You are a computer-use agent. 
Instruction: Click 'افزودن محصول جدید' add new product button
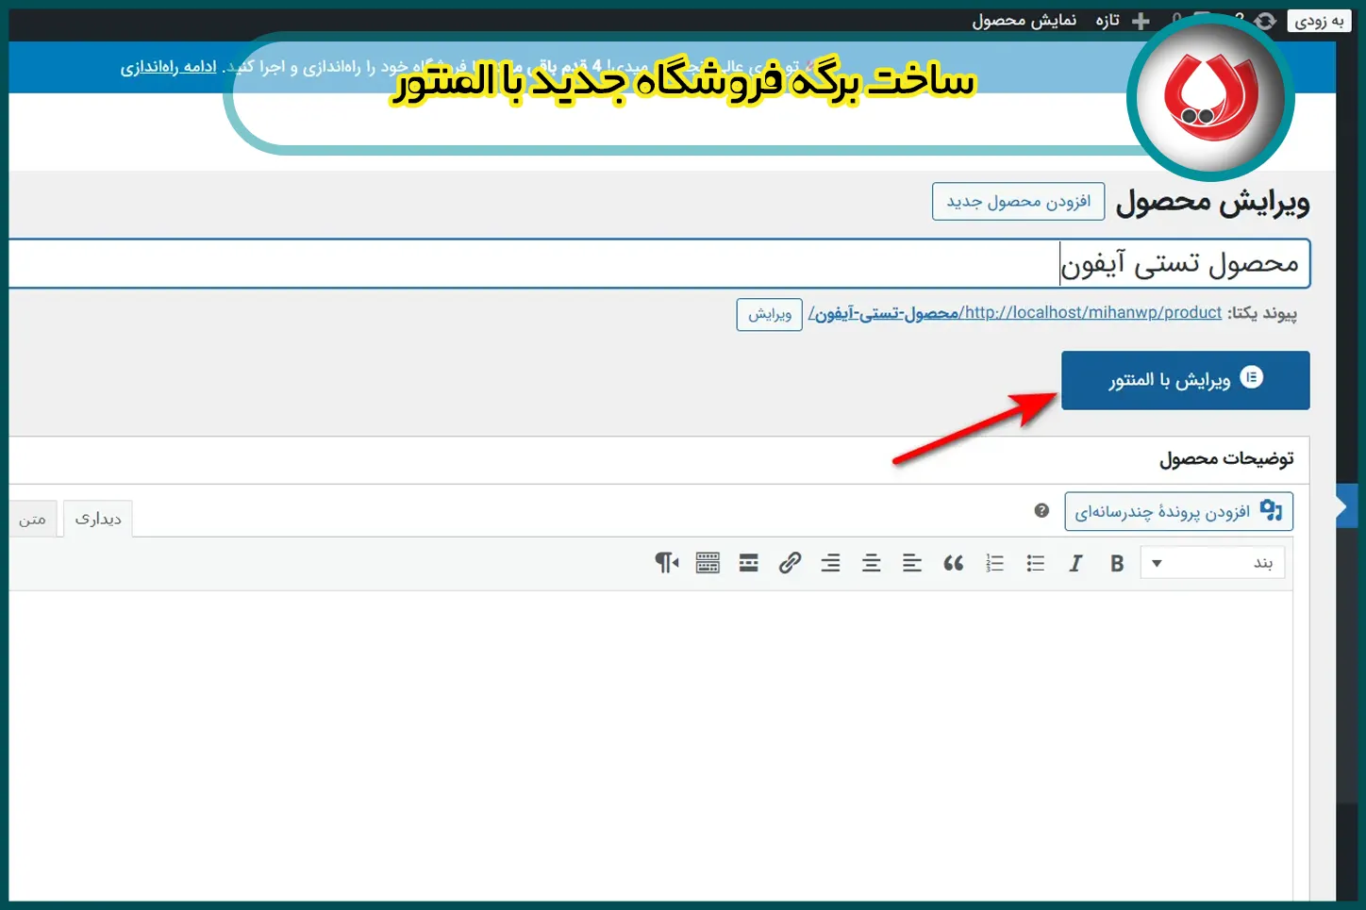point(1018,202)
